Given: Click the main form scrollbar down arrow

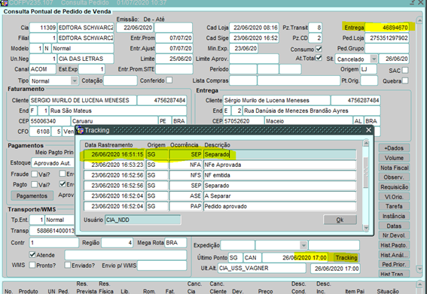Looking at the screenshot, I should (x=419, y=268).
